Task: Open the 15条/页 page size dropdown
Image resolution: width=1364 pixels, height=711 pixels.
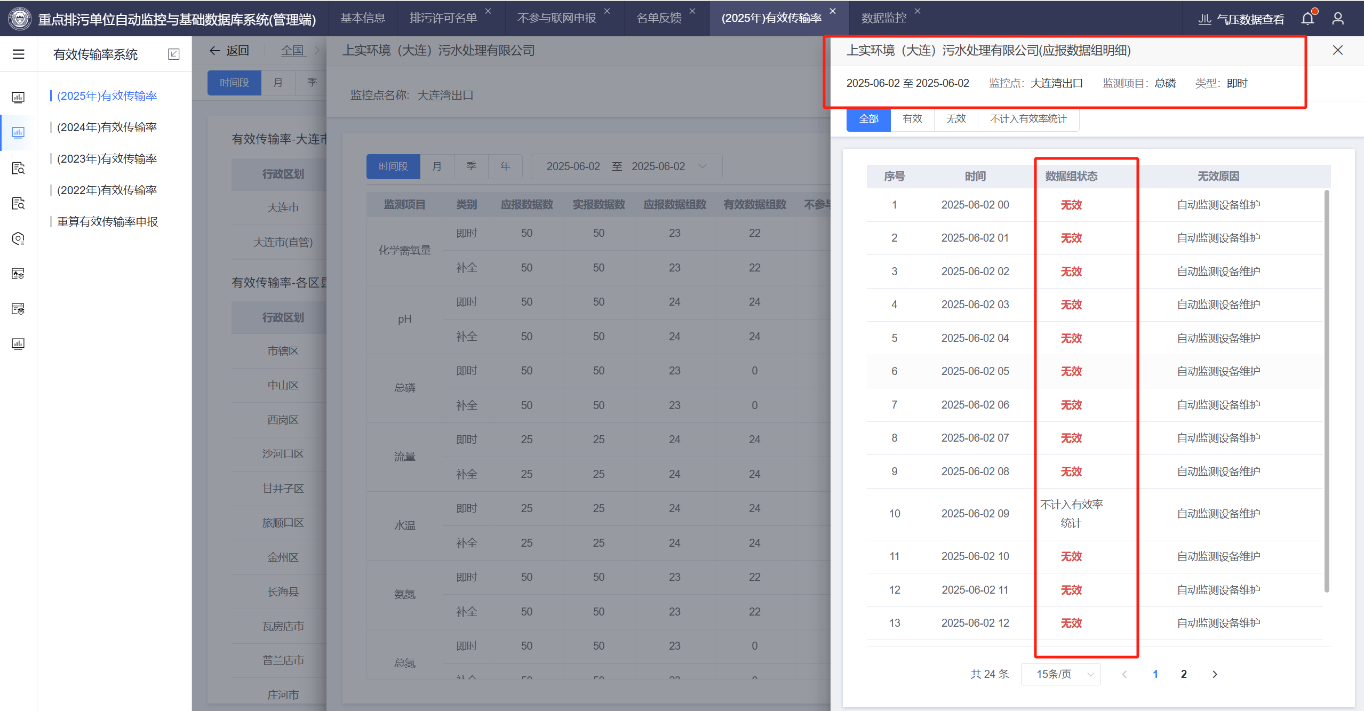Action: coord(1061,675)
